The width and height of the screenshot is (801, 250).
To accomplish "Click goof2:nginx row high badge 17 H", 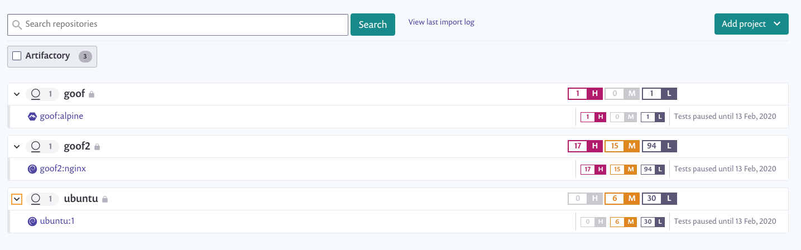I will pyautogui.click(x=593, y=169).
